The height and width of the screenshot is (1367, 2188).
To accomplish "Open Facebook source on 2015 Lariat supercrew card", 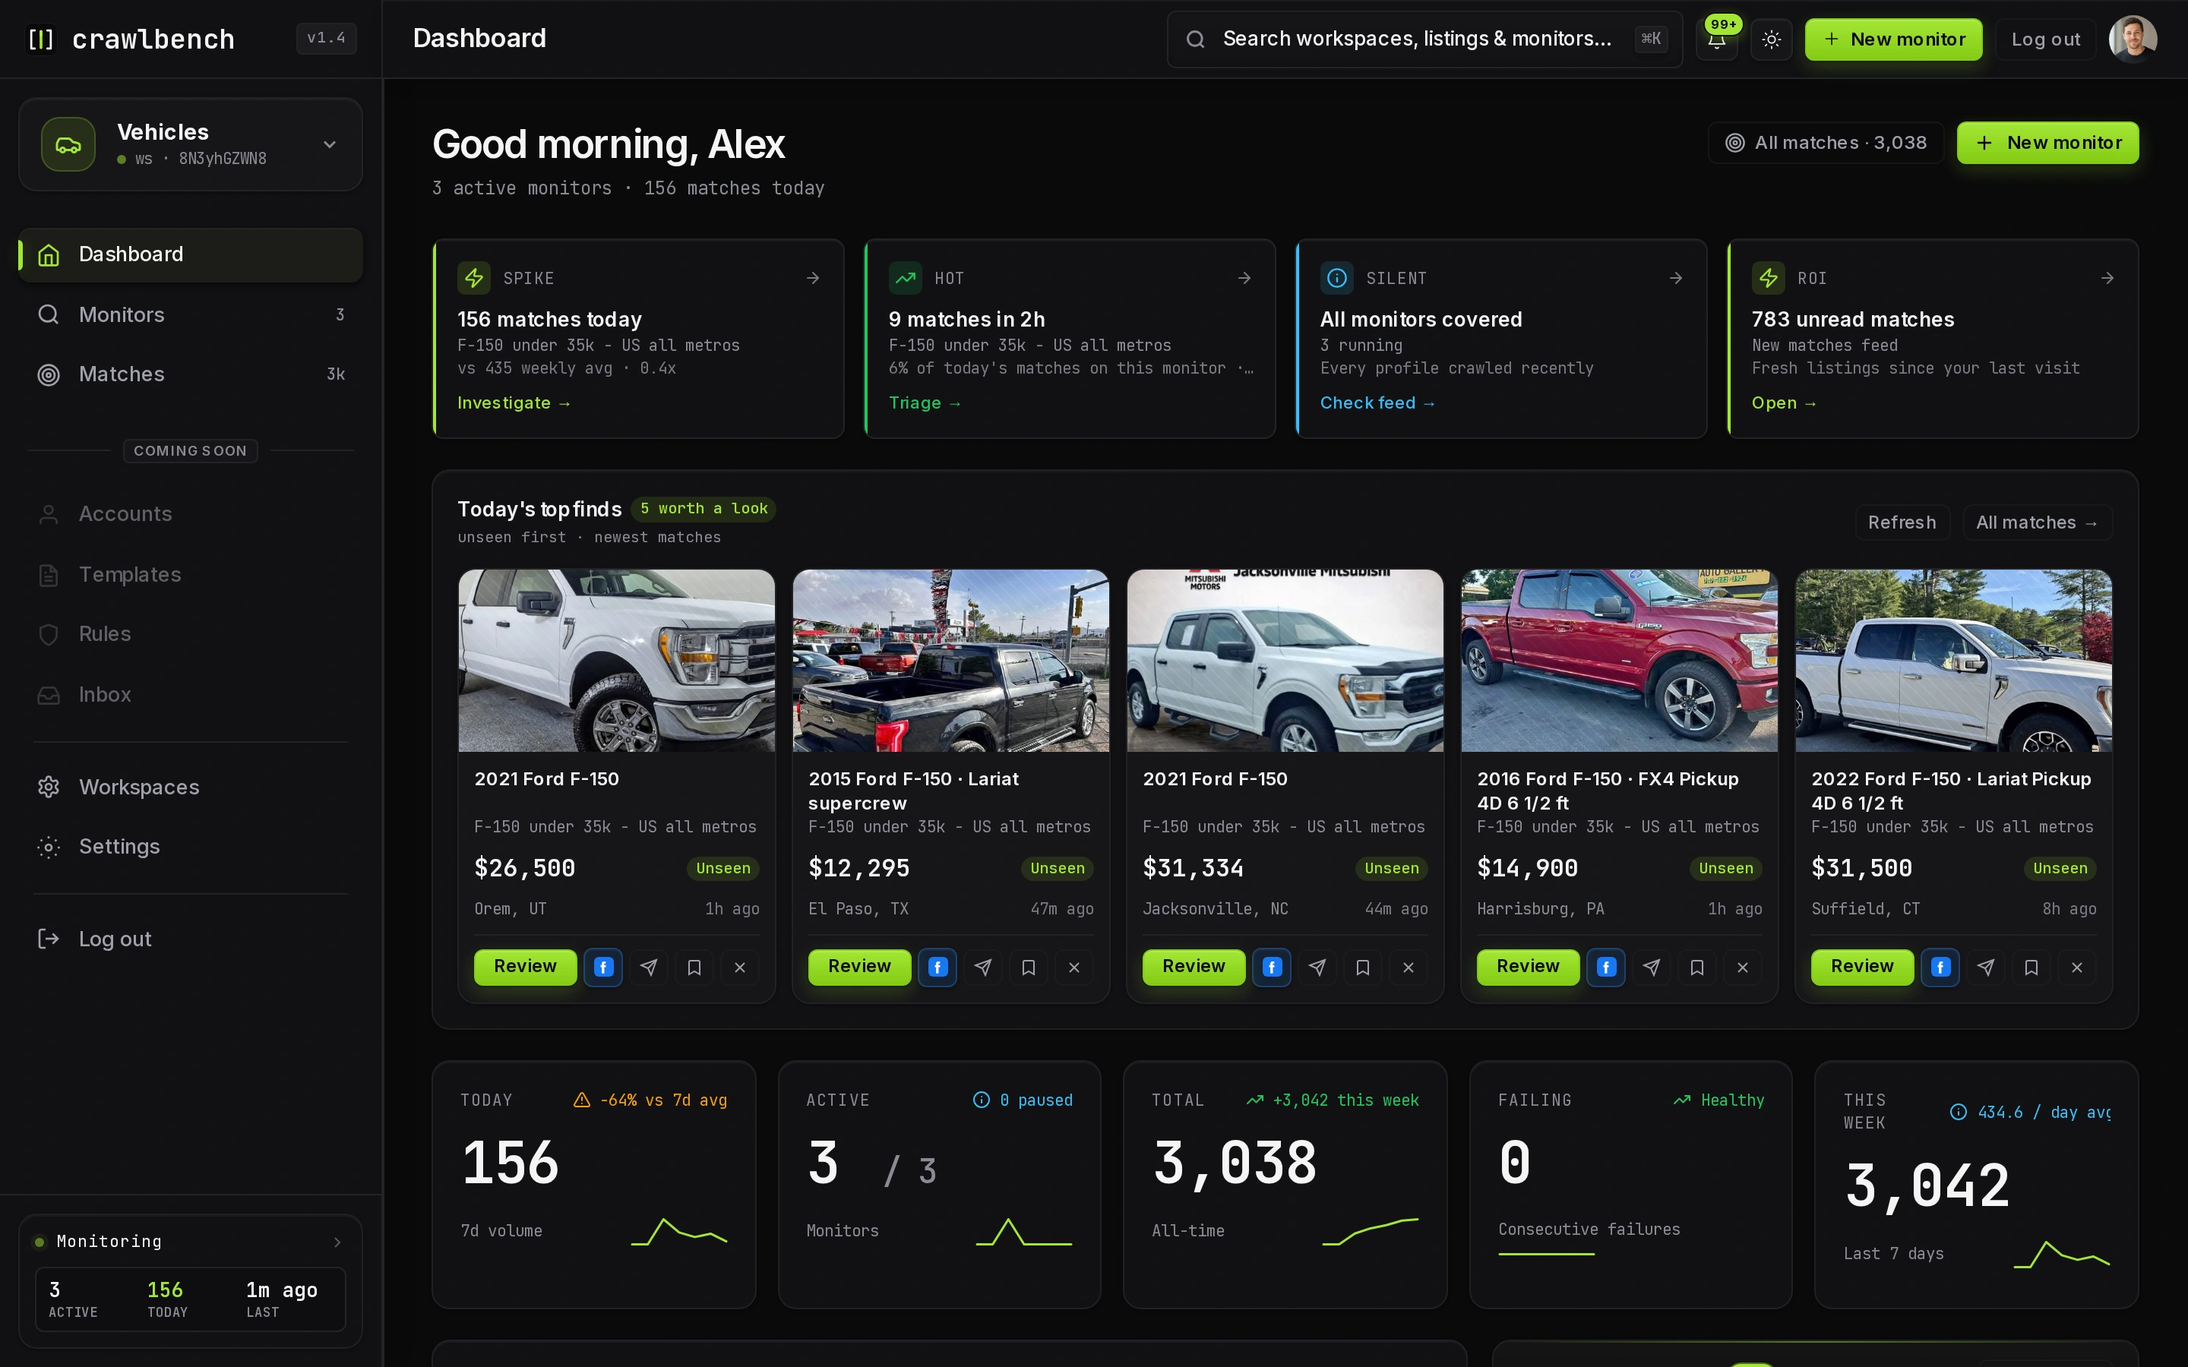I will click(937, 968).
